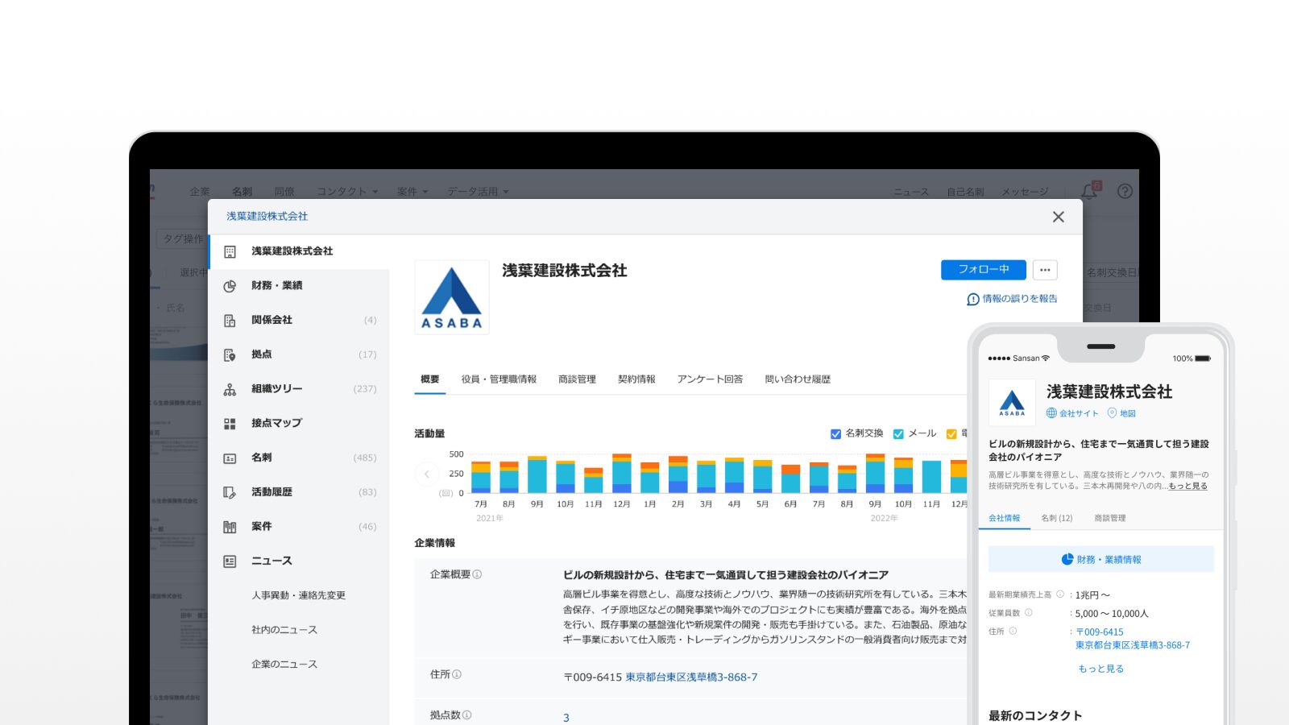Screen dimensions: 1289x725
Task: Click the タグ操作 button behind the dialog
Action: click(182, 239)
